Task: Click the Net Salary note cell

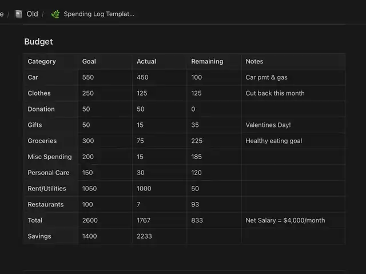Action: pyautogui.click(x=286, y=220)
